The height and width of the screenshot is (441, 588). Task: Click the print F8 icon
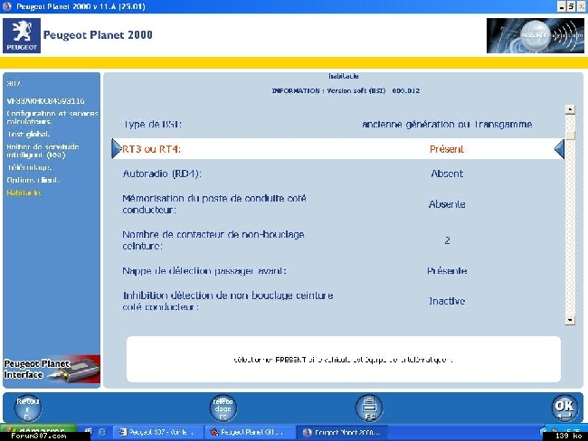coord(369,408)
